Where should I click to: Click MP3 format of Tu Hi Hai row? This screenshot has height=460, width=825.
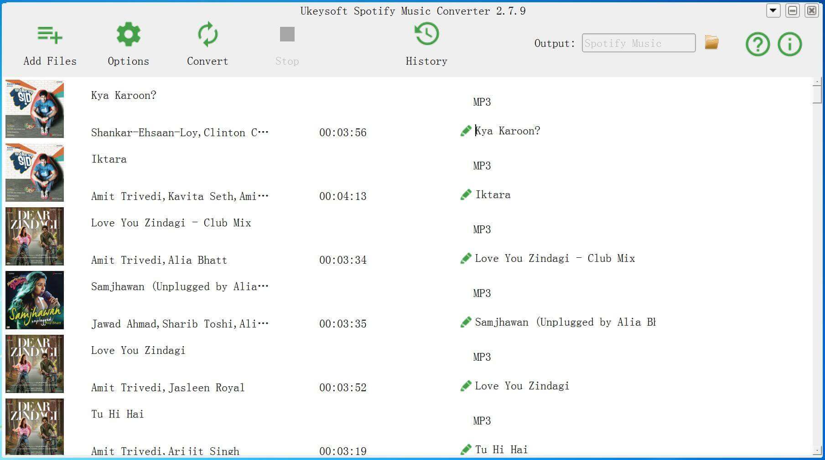(482, 421)
